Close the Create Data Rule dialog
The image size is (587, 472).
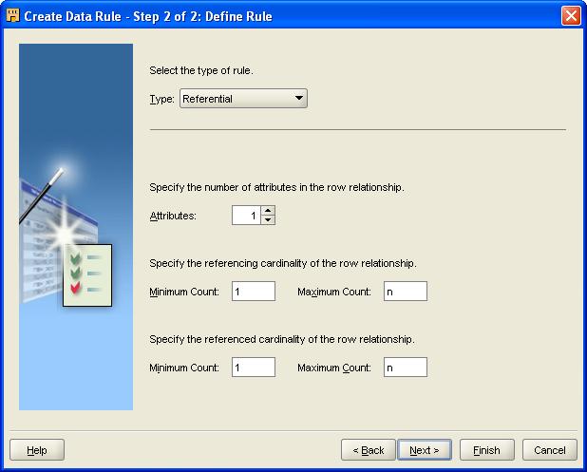coord(571,14)
